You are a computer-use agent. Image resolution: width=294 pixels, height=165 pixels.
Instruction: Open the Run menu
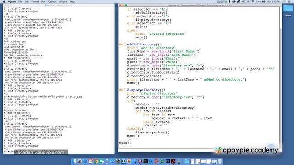(x=44, y=2)
